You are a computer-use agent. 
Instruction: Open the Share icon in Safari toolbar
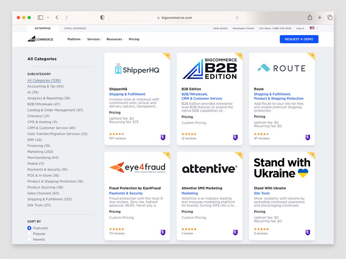tap(310, 17)
